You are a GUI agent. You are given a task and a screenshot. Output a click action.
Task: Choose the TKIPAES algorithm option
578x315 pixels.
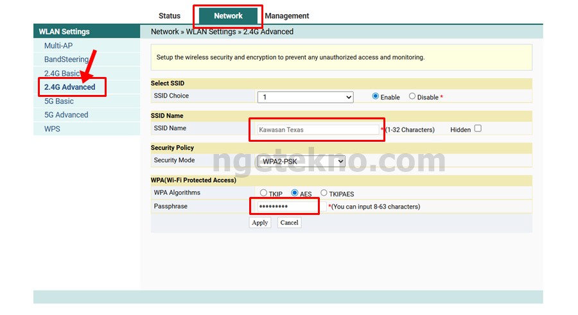324,193
